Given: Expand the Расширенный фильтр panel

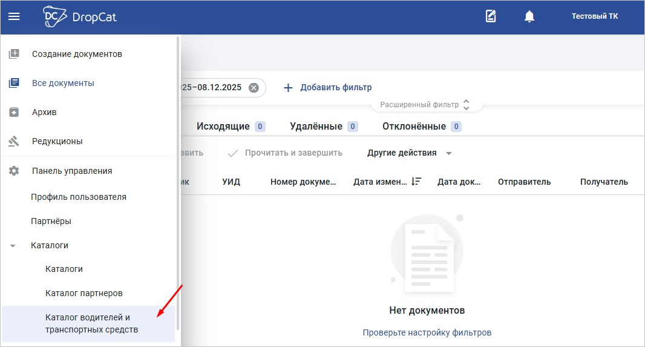Looking at the screenshot, I should click(x=427, y=105).
